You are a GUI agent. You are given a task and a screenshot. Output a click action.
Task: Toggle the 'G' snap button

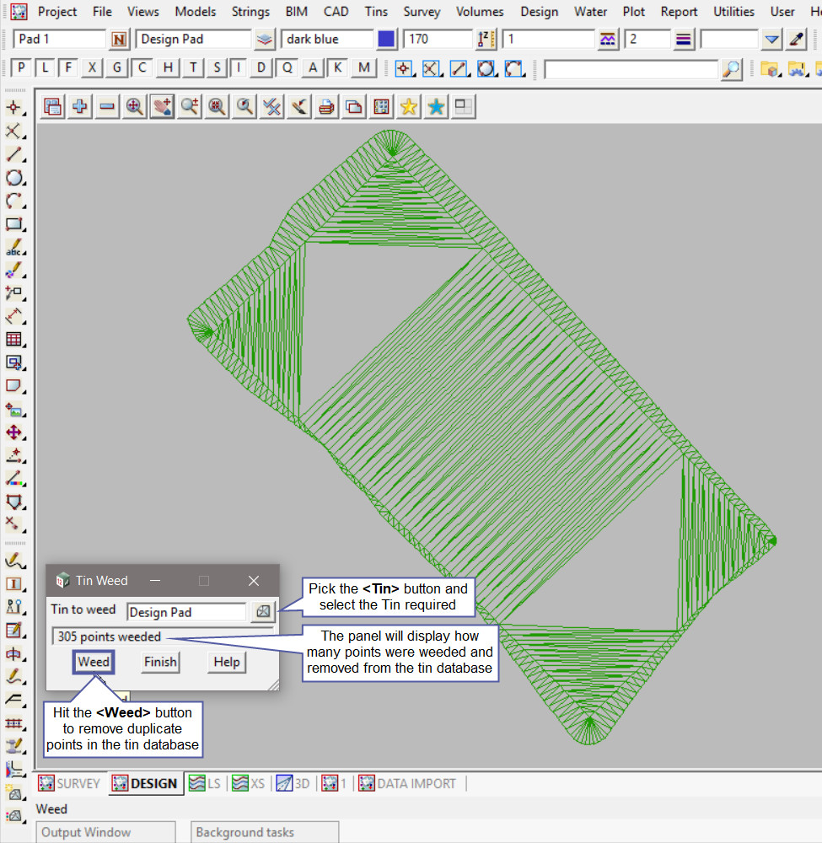click(x=117, y=69)
